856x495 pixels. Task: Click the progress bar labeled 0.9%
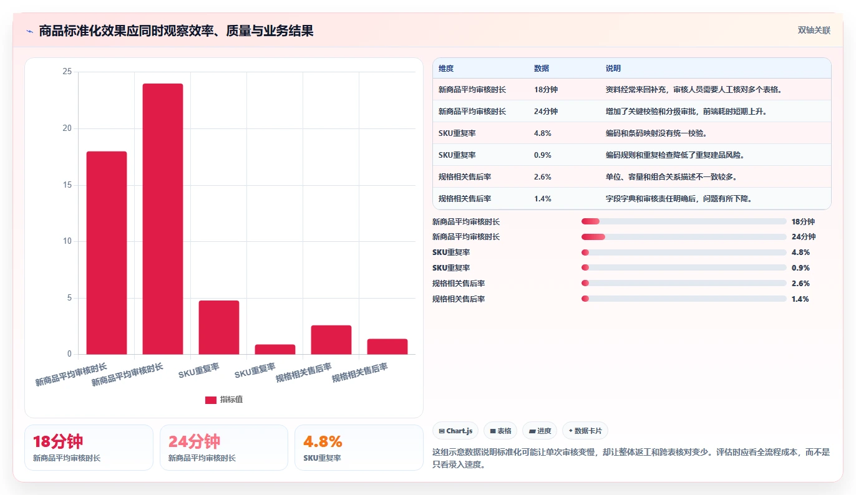point(684,268)
